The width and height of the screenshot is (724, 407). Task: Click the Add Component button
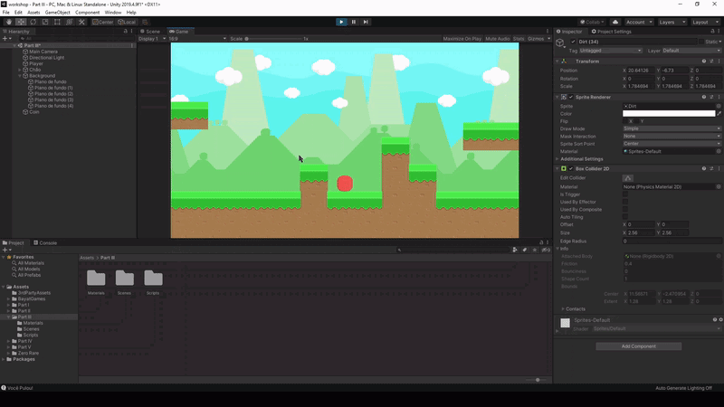point(638,346)
